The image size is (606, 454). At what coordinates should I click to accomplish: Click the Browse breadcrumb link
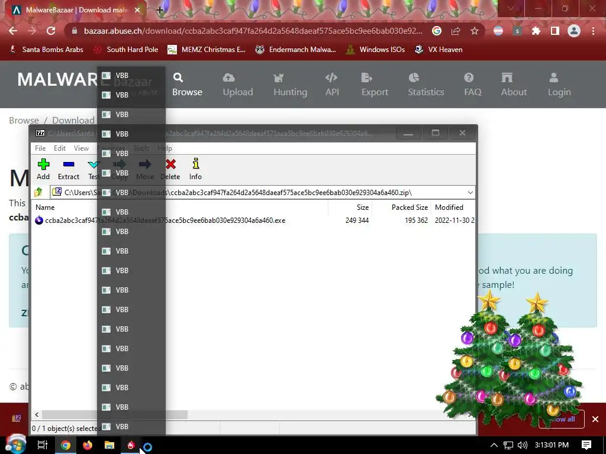pos(24,120)
